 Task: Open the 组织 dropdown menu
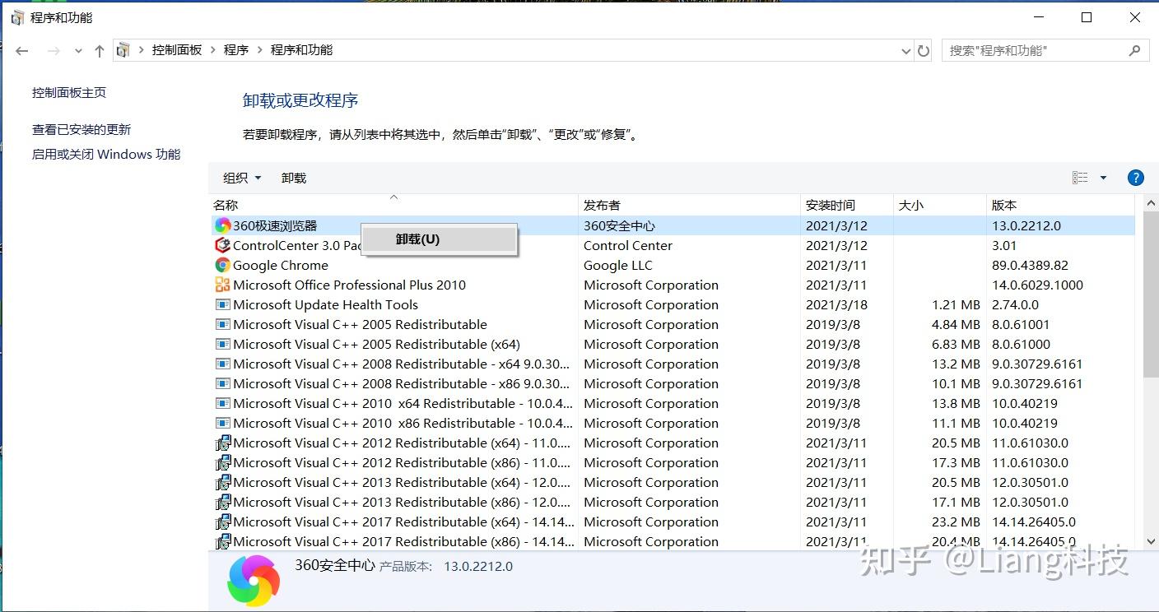[x=242, y=178]
